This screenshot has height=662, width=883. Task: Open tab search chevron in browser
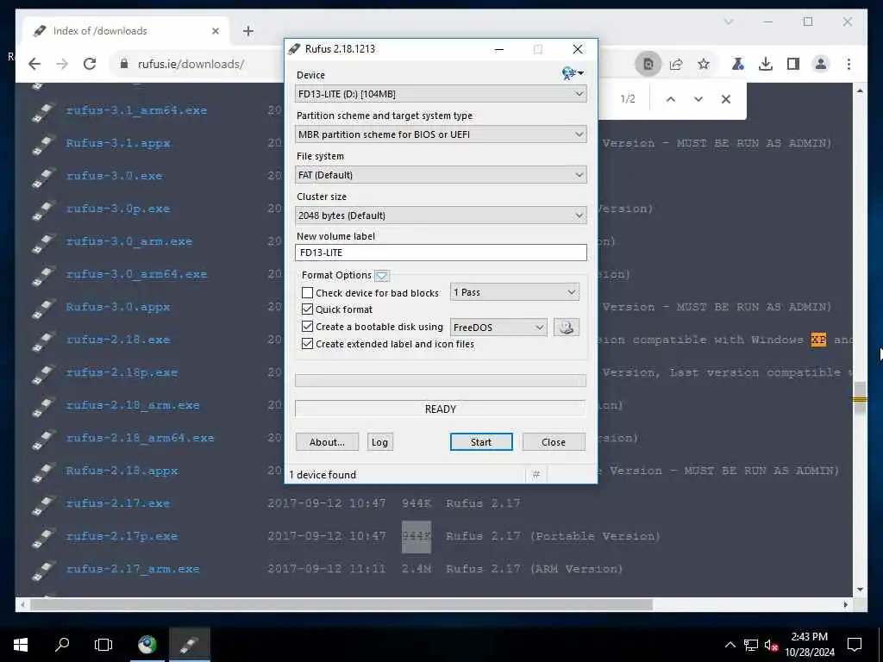click(x=729, y=22)
